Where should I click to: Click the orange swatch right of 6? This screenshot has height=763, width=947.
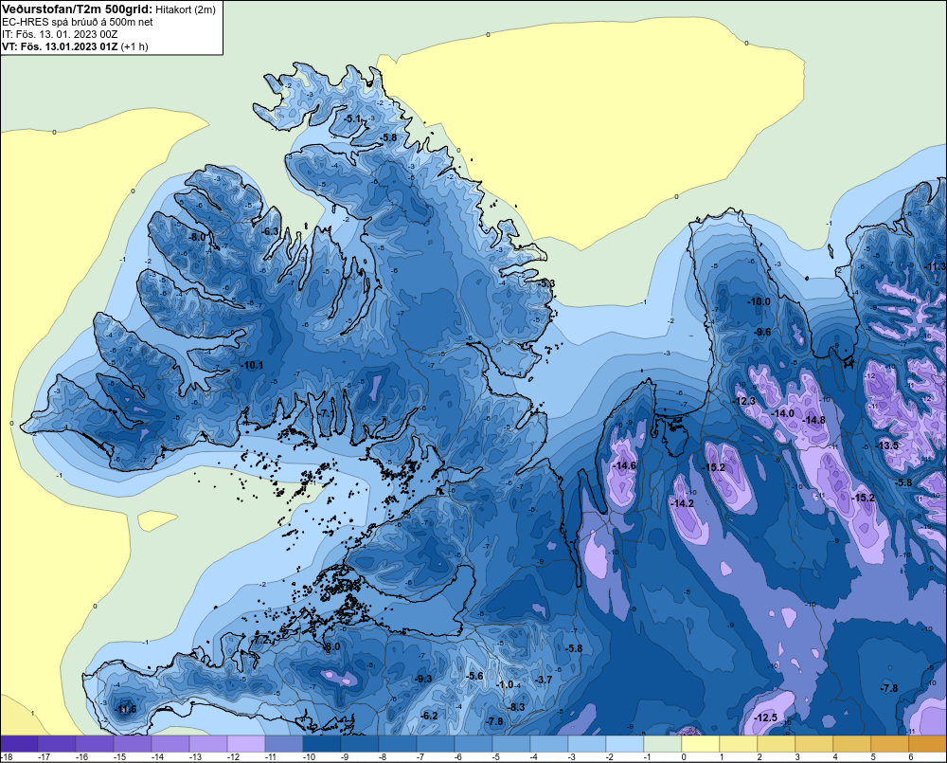[928, 744]
